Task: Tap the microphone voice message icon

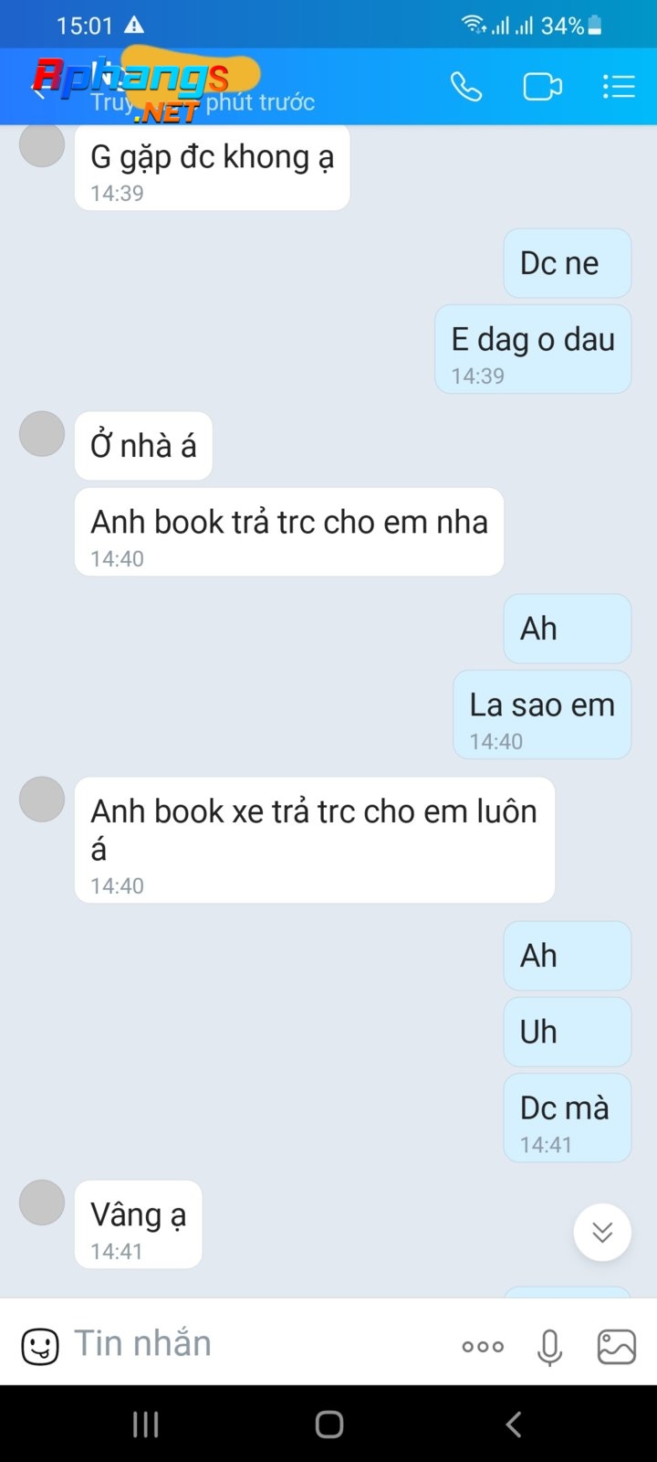Action: coord(549,1347)
